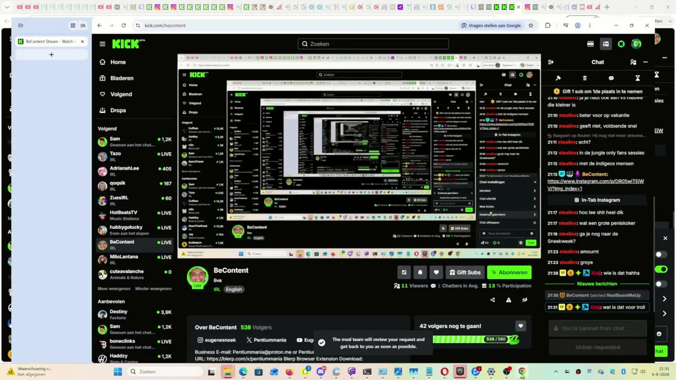This screenshot has height=380, width=676.
Task: Click the highlighted header icon left of green K
Action: point(606,44)
